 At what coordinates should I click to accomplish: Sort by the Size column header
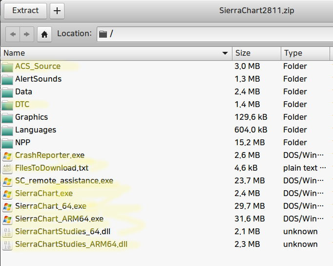[256, 53]
